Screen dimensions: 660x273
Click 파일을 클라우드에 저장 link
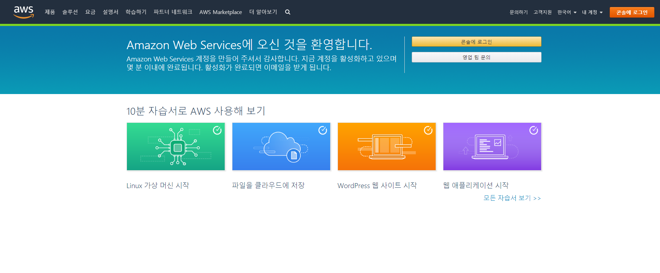[268, 185]
